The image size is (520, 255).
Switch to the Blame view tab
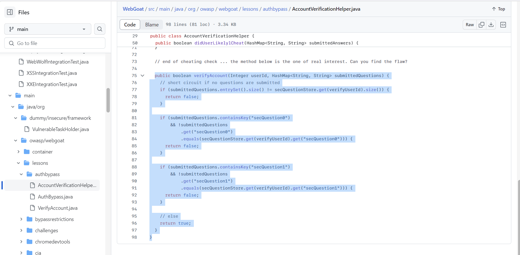click(x=152, y=24)
